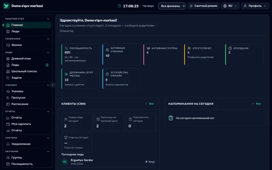Open all reminders via Все link

(257, 104)
